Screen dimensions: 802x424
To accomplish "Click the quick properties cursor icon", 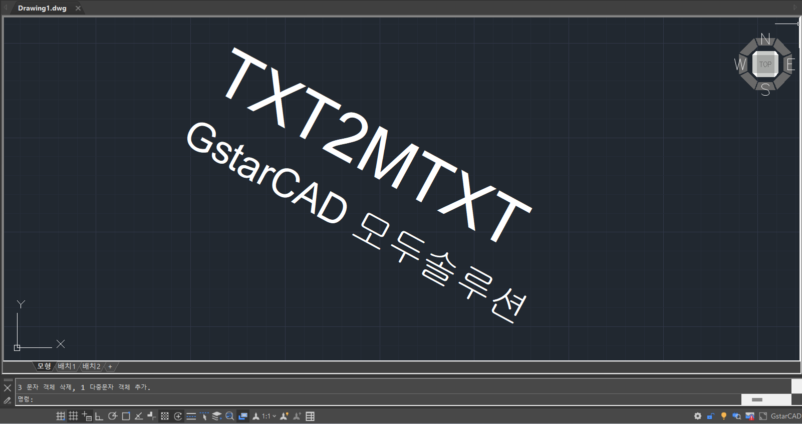I will pyautogui.click(x=204, y=416).
